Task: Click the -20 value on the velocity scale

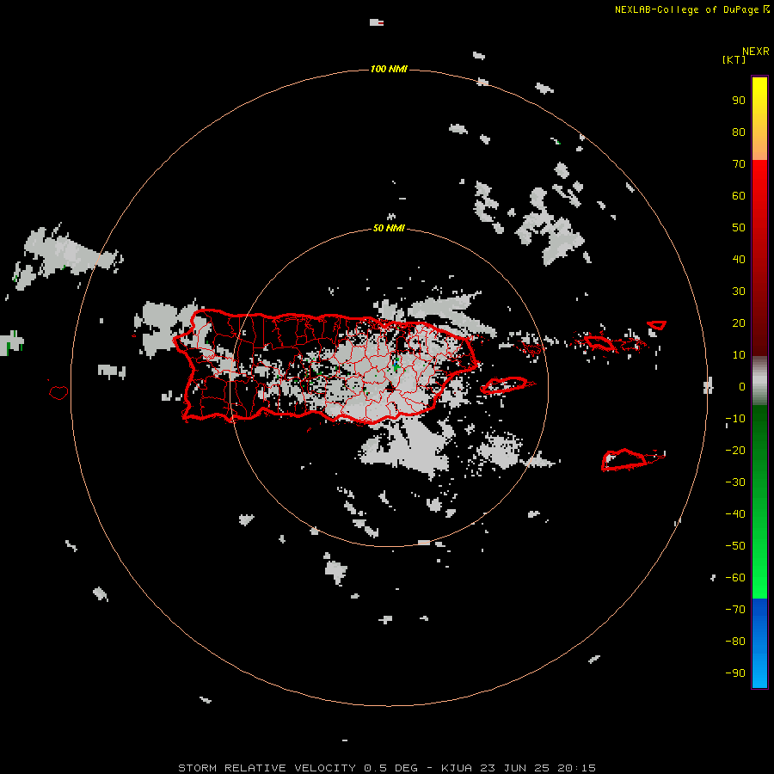Action: pos(735,450)
